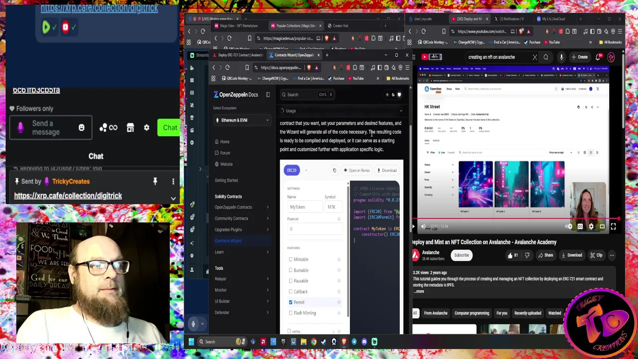
Task: Click the YouTube Create button
Action: [x=579, y=57]
